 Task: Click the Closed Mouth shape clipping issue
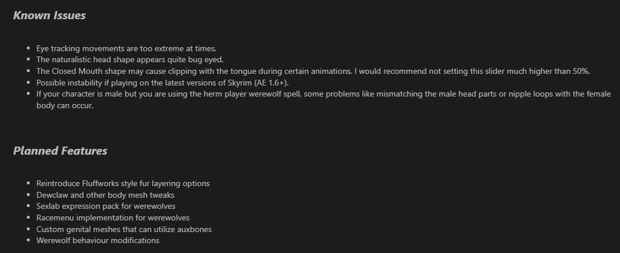313,72
